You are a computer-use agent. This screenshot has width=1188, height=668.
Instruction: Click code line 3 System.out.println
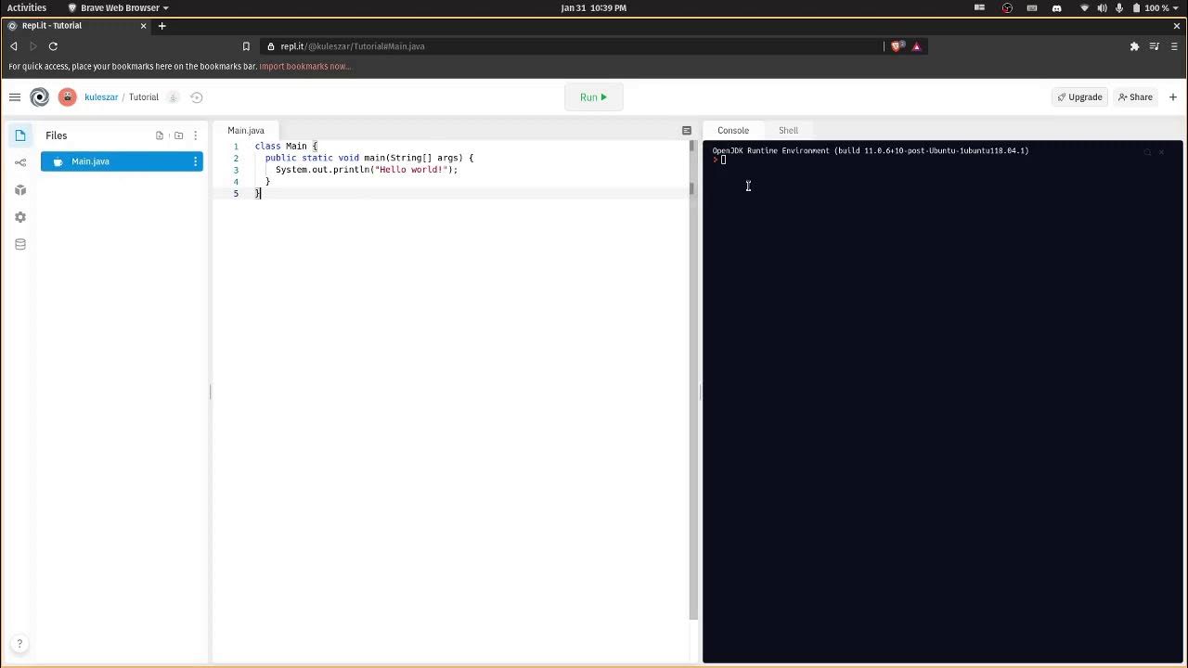pyautogui.click(x=367, y=170)
